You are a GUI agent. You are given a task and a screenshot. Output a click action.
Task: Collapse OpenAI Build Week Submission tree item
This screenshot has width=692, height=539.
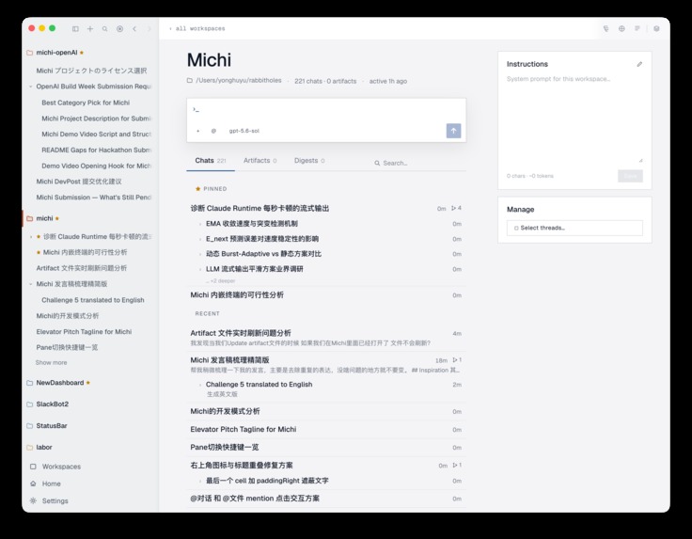click(x=30, y=87)
